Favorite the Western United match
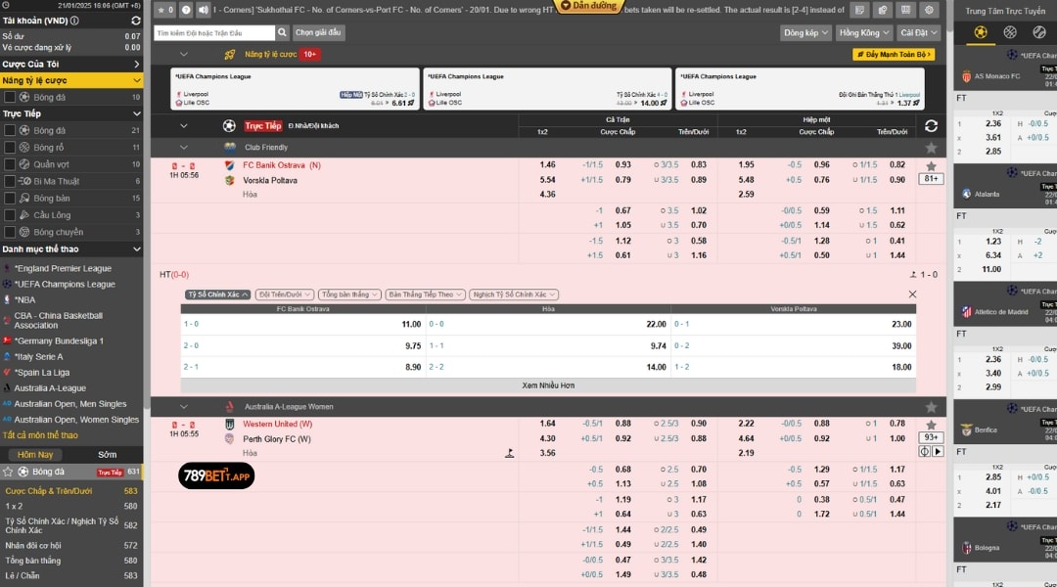The image size is (1057, 587). pyautogui.click(x=931, y=425)
